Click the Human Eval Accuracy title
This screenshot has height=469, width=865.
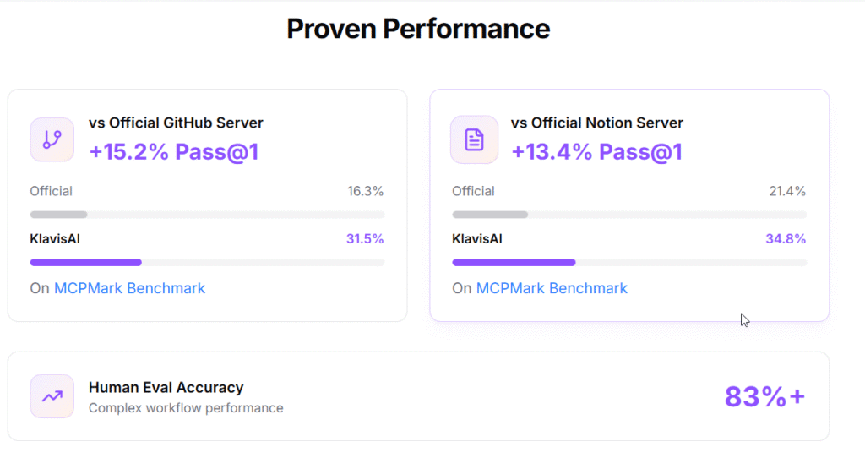point(166,387)
